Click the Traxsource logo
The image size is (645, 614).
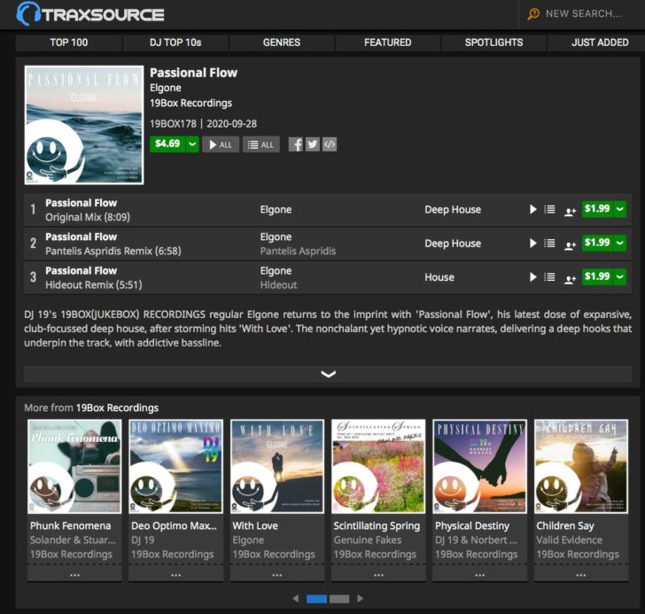[90, 13]
